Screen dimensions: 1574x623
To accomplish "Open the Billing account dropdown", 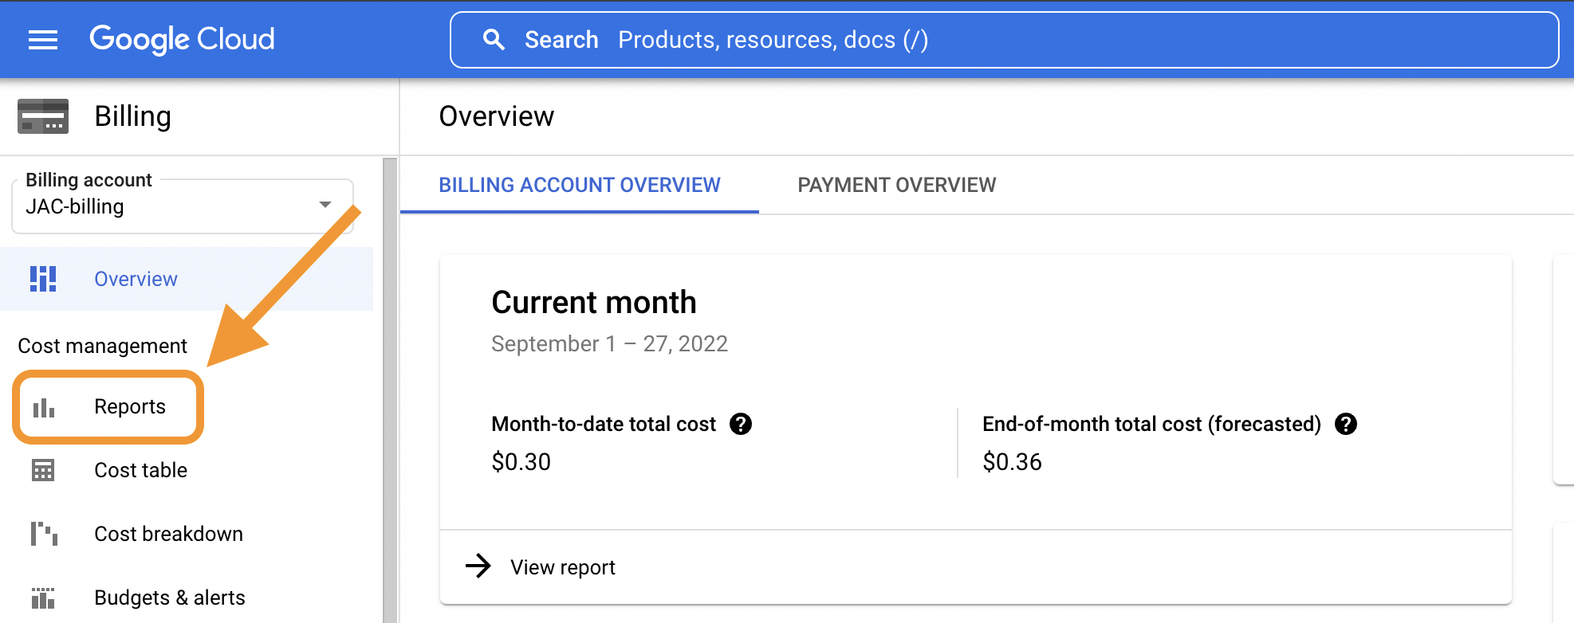I will (x=183, y=206).
